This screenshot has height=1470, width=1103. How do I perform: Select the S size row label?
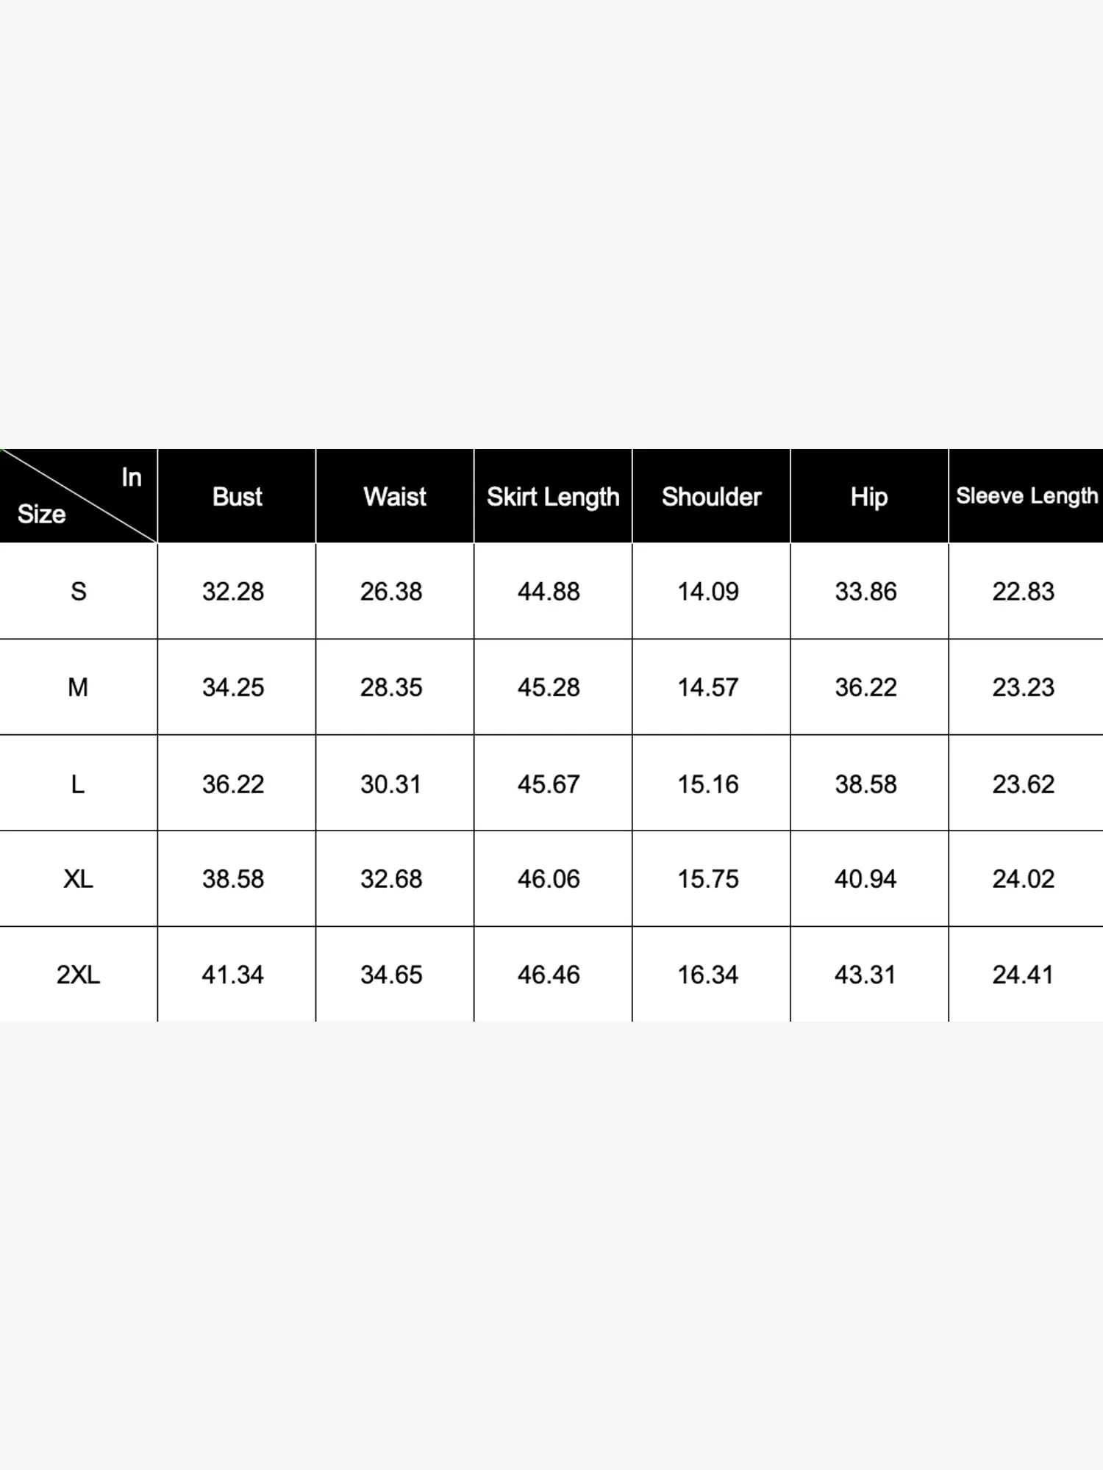point(78,592)
